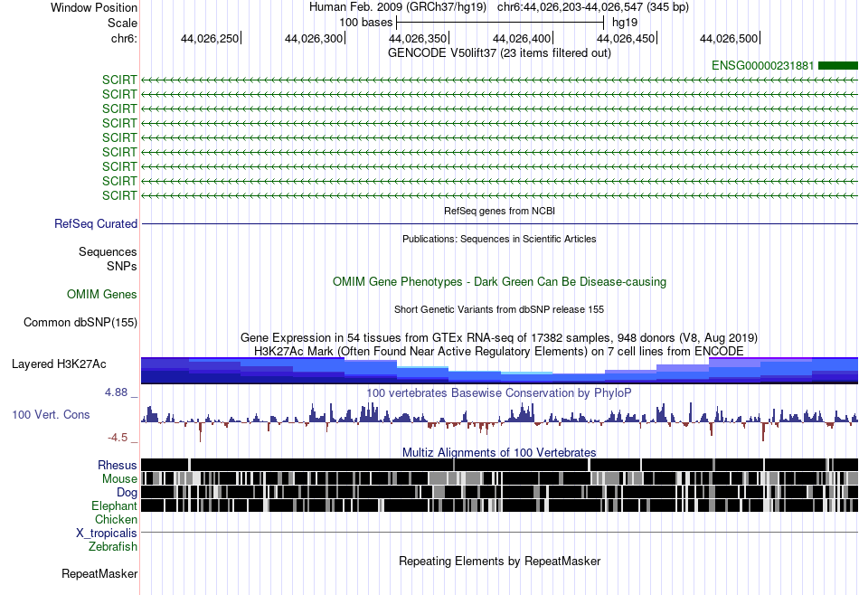Click the Rhesus species label
This screenshot has width=859, height=595.
tap(118, 465)
